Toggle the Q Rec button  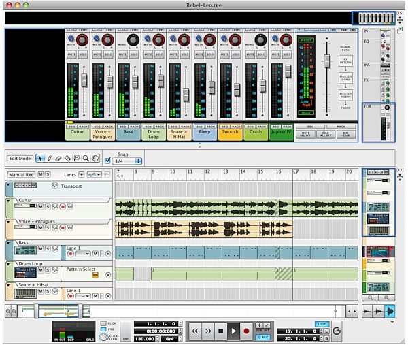[x=263, y=338]
